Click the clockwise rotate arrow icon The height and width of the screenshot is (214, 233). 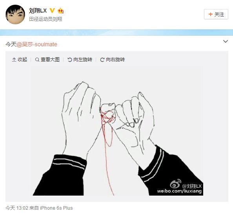tap(102, 60)
